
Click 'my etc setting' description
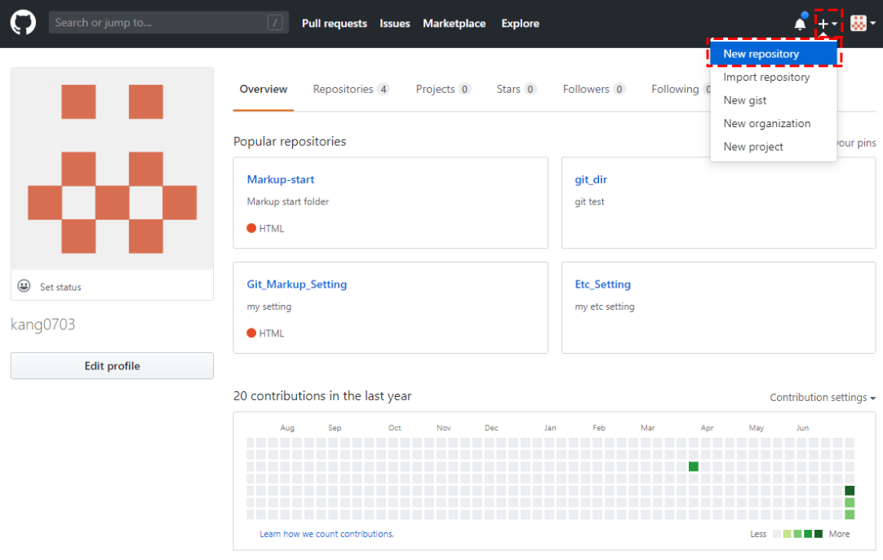604,306
